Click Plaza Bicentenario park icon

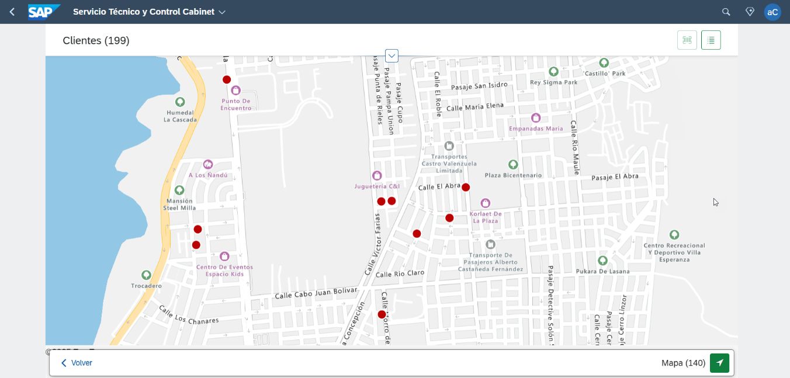tap(513, 165)
